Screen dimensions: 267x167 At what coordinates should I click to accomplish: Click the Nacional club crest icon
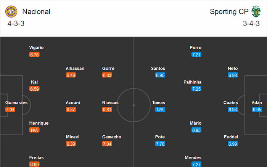(11, 11)
